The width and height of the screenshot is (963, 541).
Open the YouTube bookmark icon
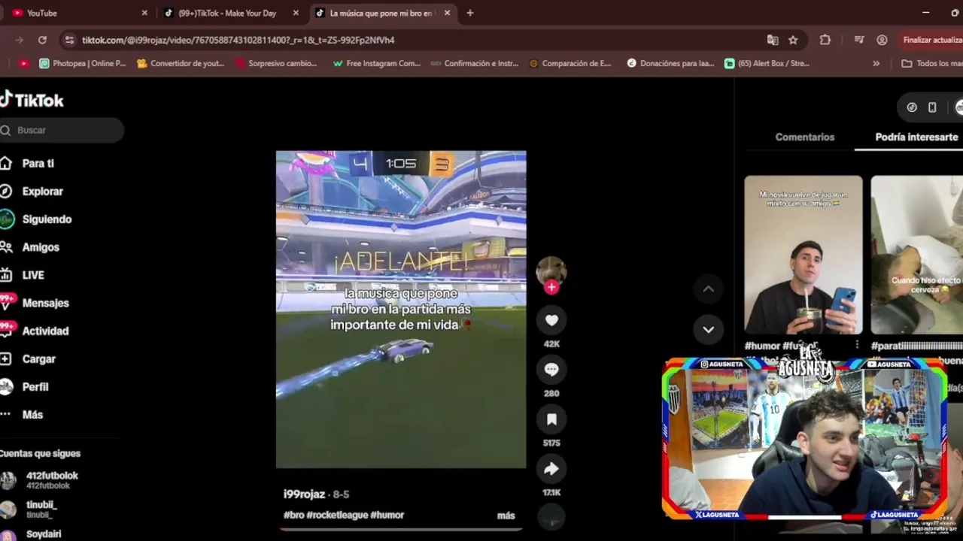(24, 63)
